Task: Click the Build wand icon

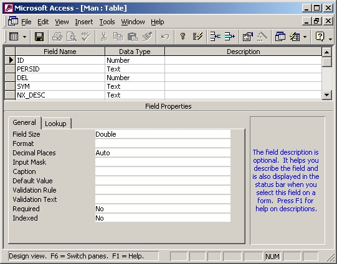Action: tap(262, 37)
